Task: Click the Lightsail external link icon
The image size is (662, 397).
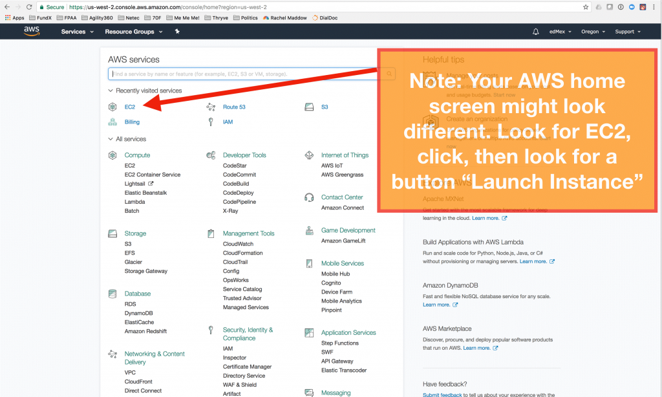Action: coord(151,184)
